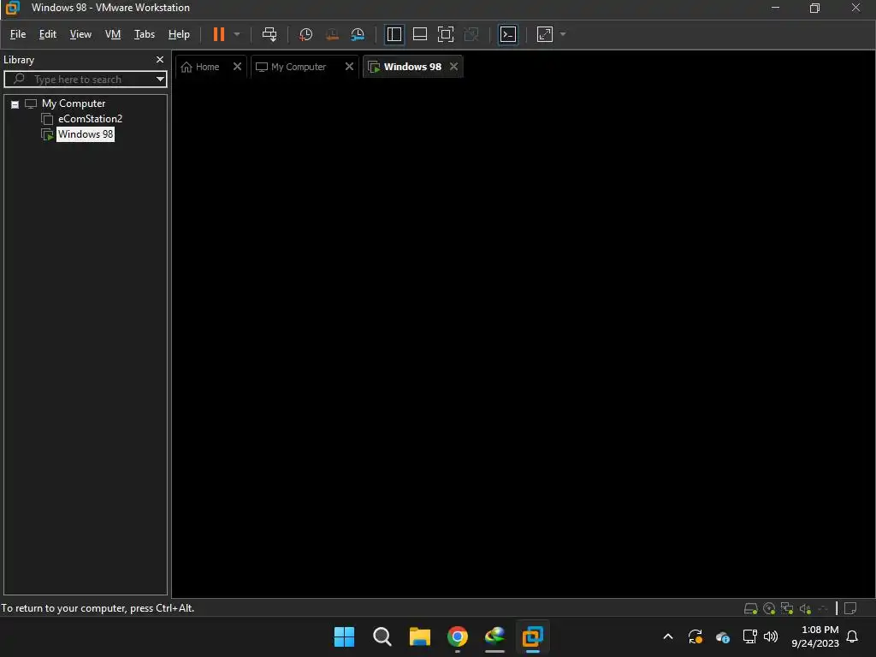Open Windows taskbar search
The height and width of the screenshot is (657, 876).
(x=382, y=636)
